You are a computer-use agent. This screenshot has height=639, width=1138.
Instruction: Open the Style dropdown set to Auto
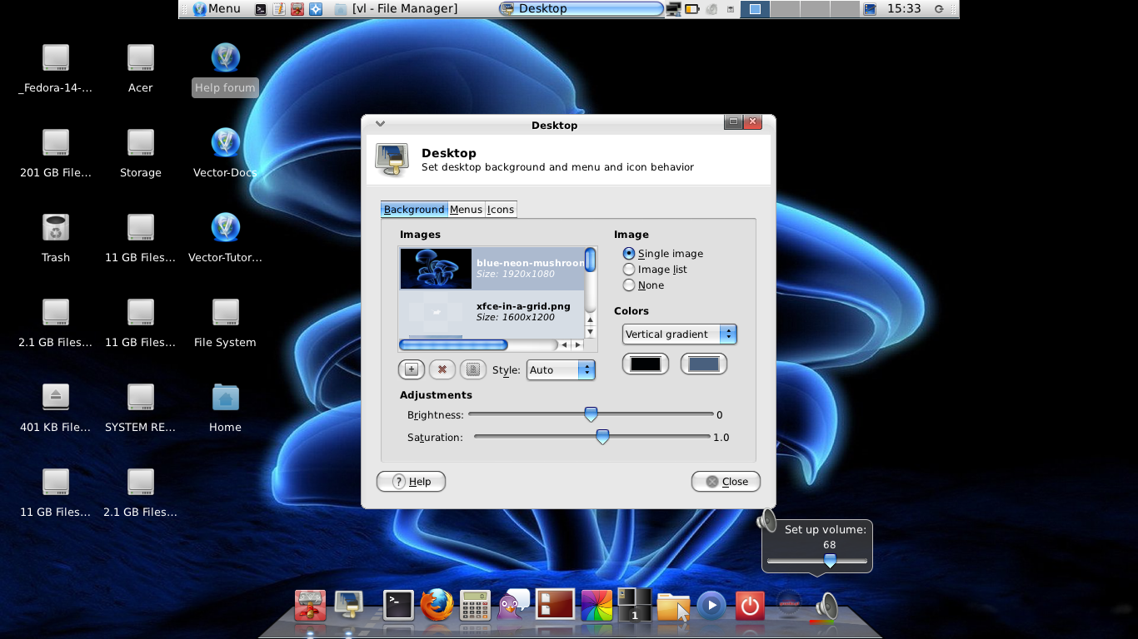pyautogui.click(x=561, y=369)
